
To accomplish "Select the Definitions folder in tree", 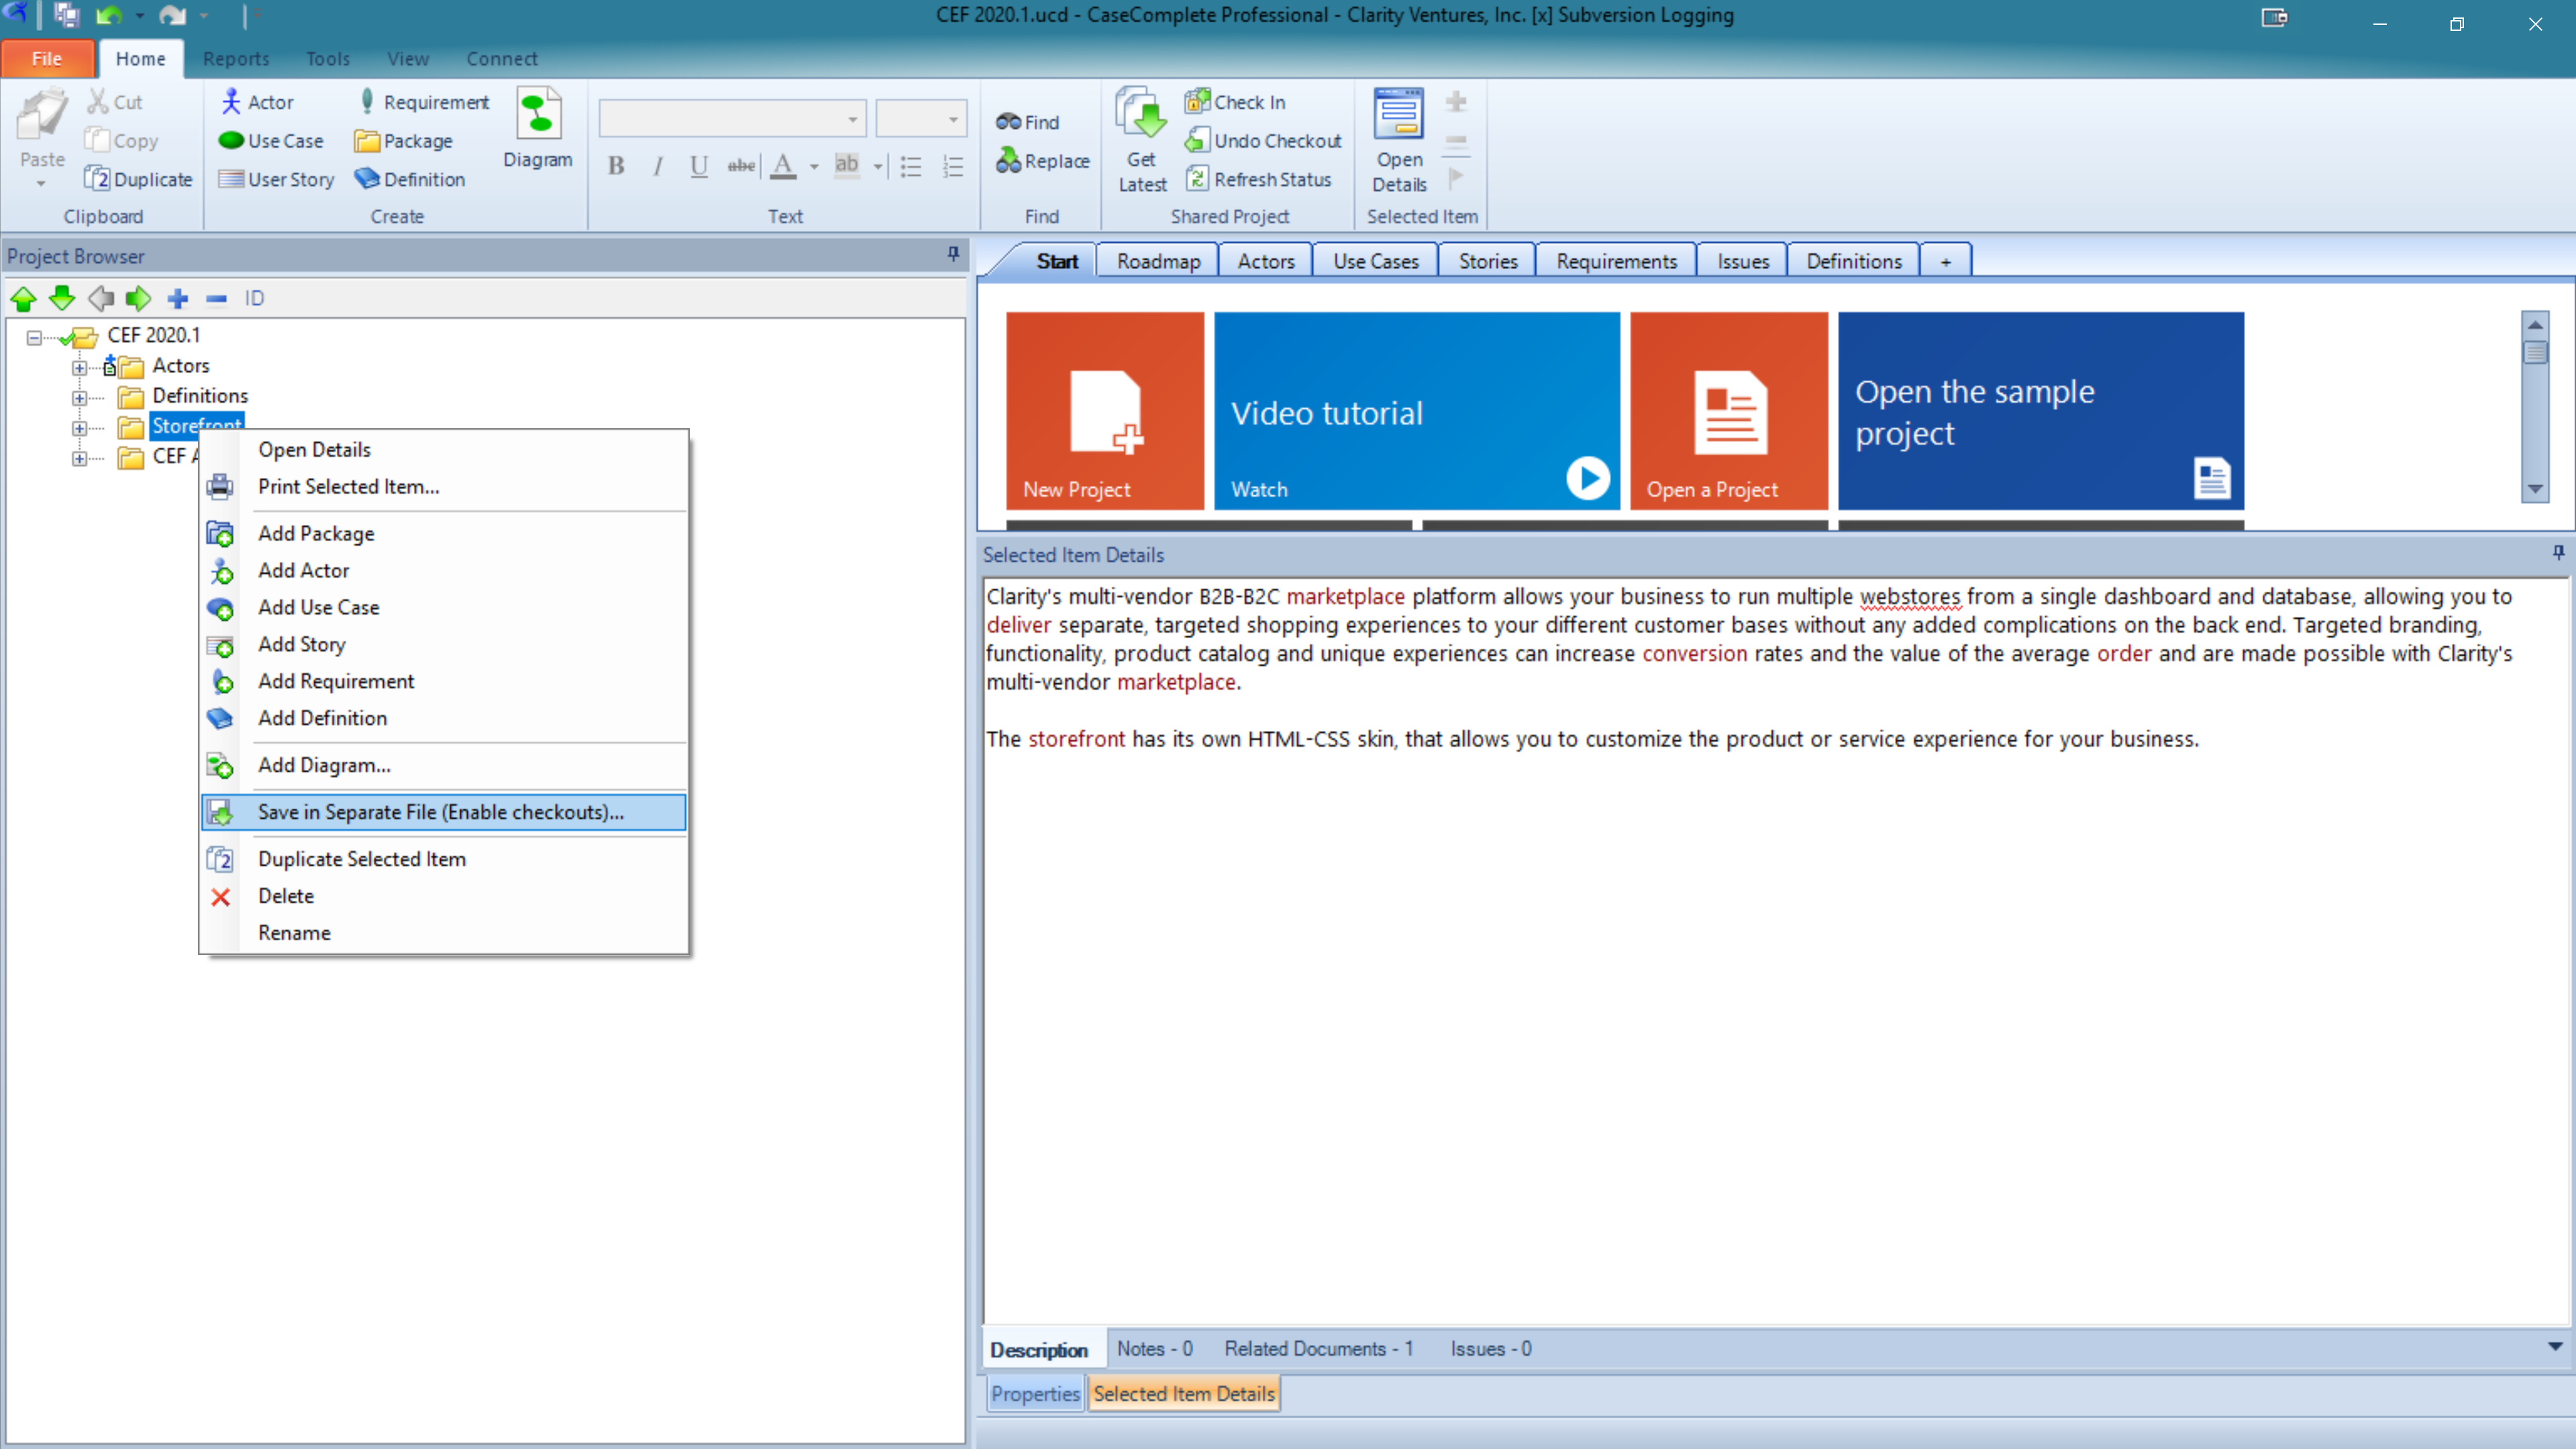I will click(200, 396).
